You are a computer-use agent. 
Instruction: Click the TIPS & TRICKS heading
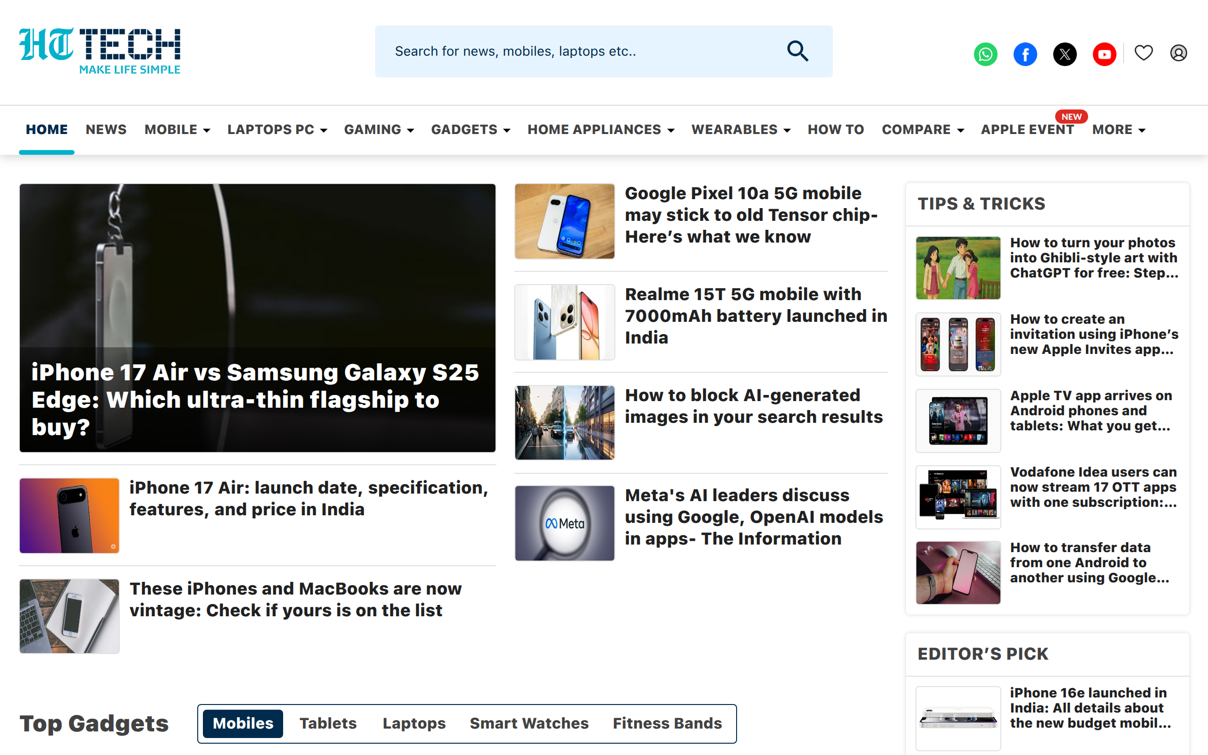(x=981, y=204)
